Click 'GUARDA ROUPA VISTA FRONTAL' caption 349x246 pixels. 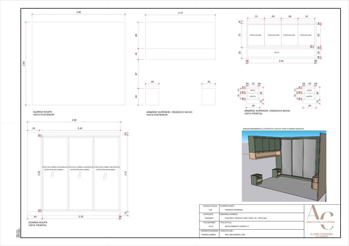[x=38, y=224]
